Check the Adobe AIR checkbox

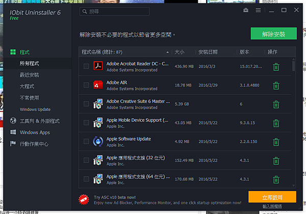86,85
